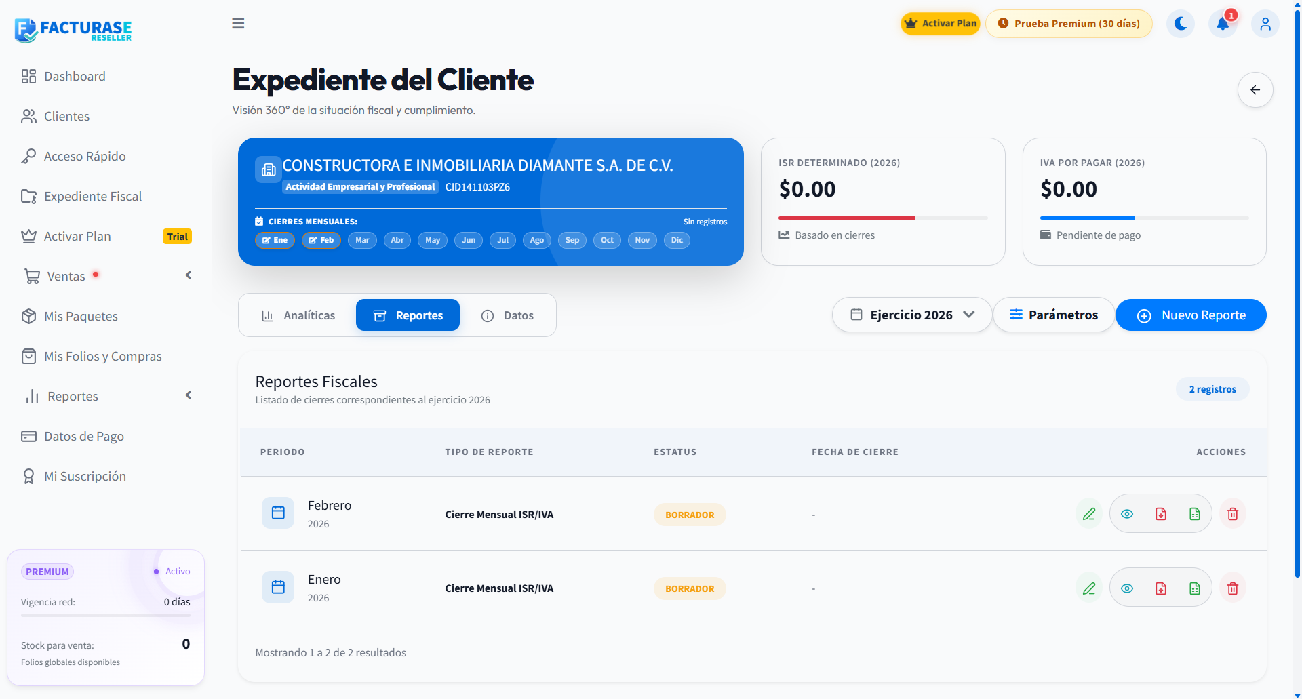Viewport: 1302px width, 699px height.
Task: Click IVA por pagar blue progress bar
Action: pos(1087,218)
